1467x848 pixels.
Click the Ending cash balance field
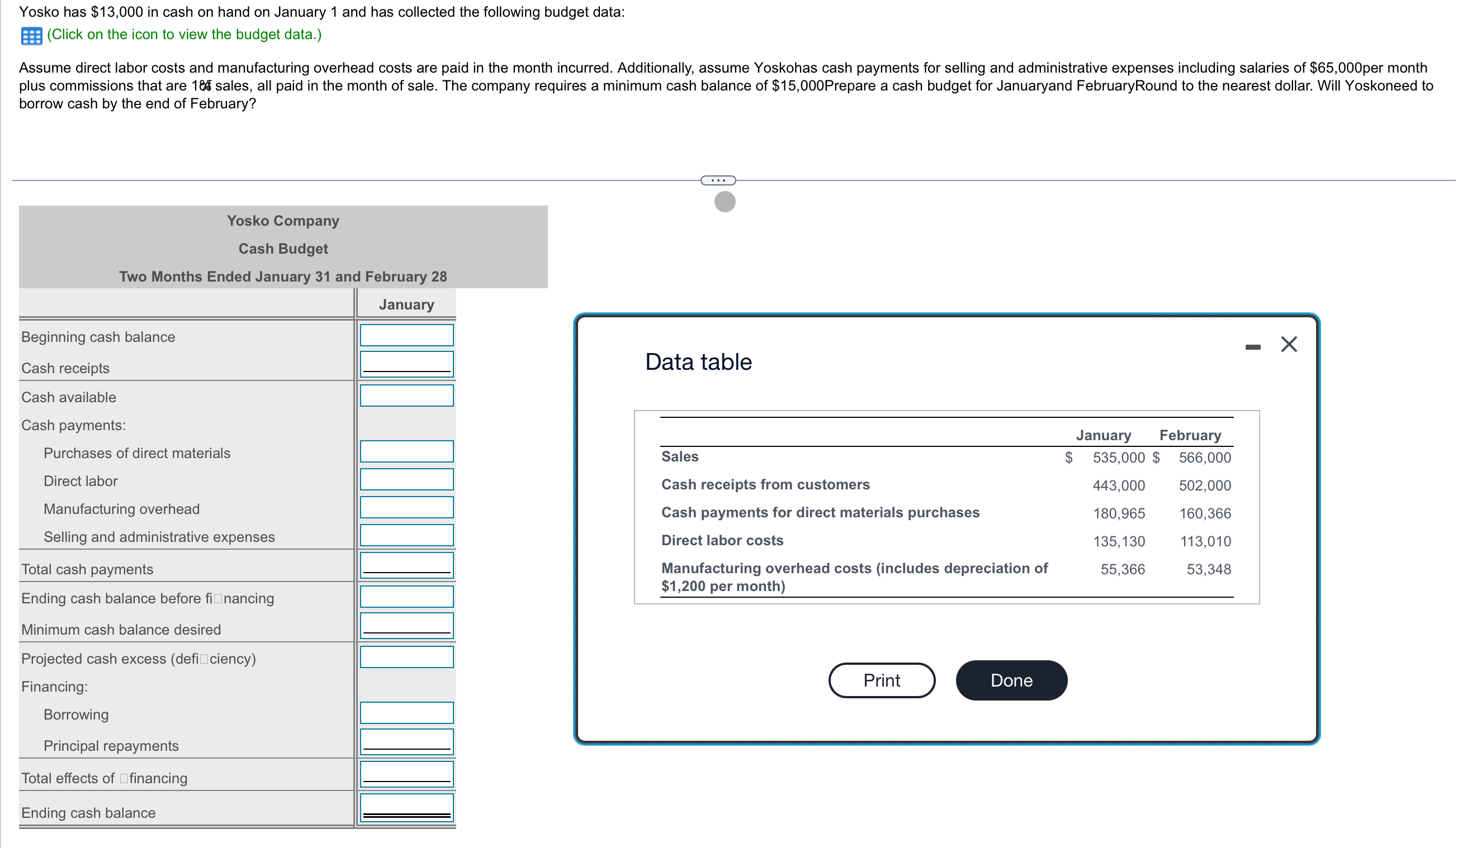pyautogui.click(x=406, y=808)
